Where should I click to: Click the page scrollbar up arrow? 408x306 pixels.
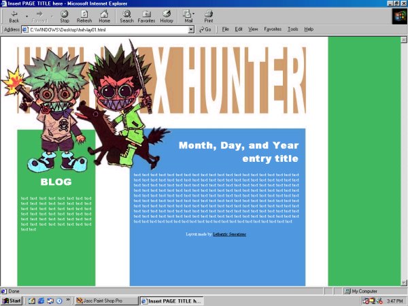(403, 40)
